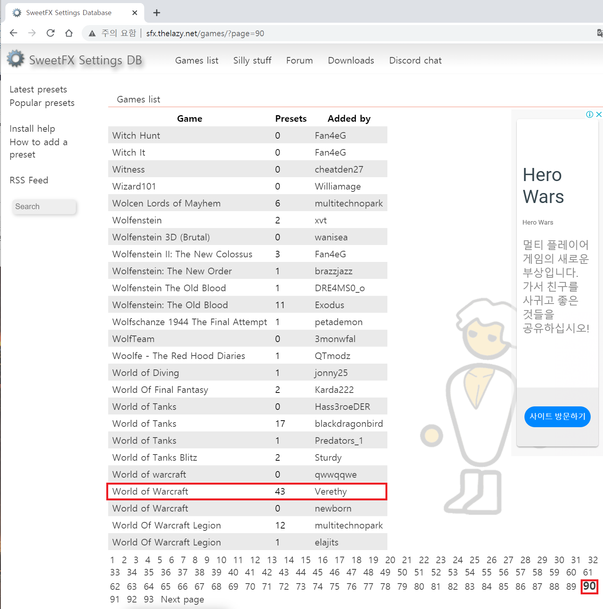Open World of Tanks by Predators_1
The height and width of the screenshot is (609, 603).
[x=144, y=441]
